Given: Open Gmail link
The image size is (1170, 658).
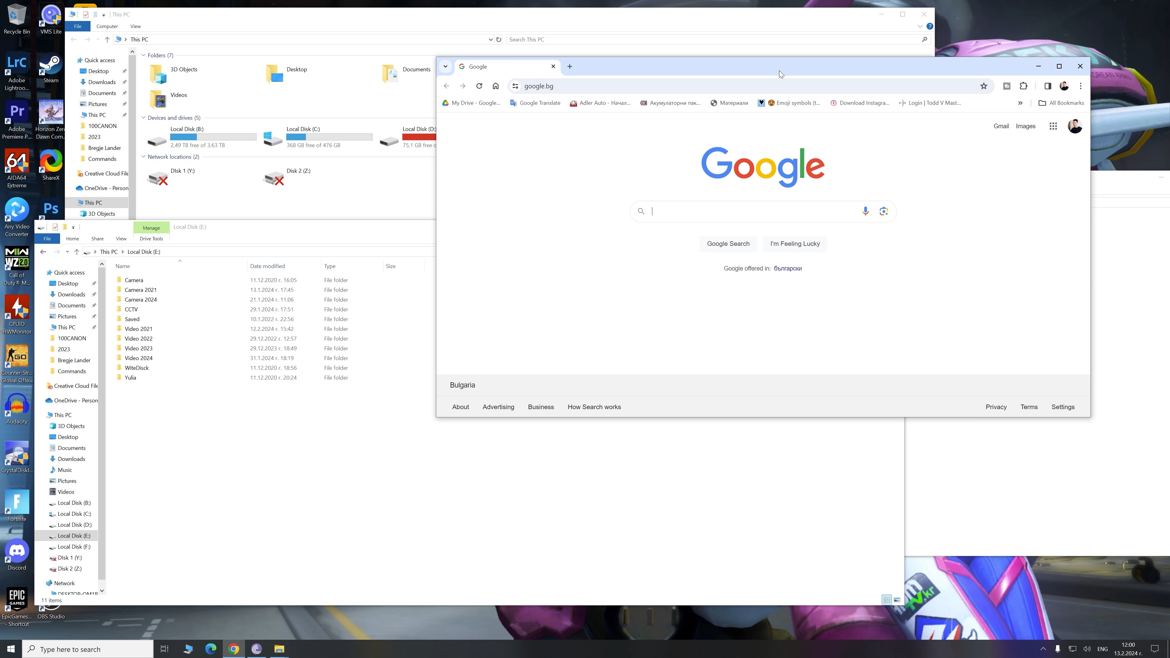Looking at the screenshot, I should pos(1001,126).
